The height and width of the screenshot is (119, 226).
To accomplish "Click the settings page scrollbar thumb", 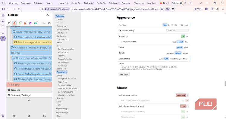I will pyautogui.click(x=225, y=84).
